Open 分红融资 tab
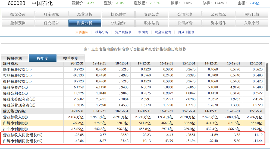Viewport: 270px width, 149px height. pos(118,23)
